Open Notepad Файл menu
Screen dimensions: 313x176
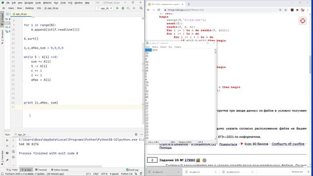[x=148, y=47]
